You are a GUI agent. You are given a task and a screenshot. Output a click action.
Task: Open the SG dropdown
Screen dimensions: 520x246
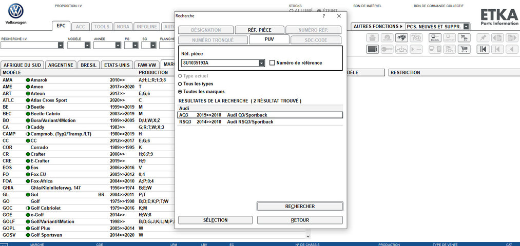click(x=152, y=46)
